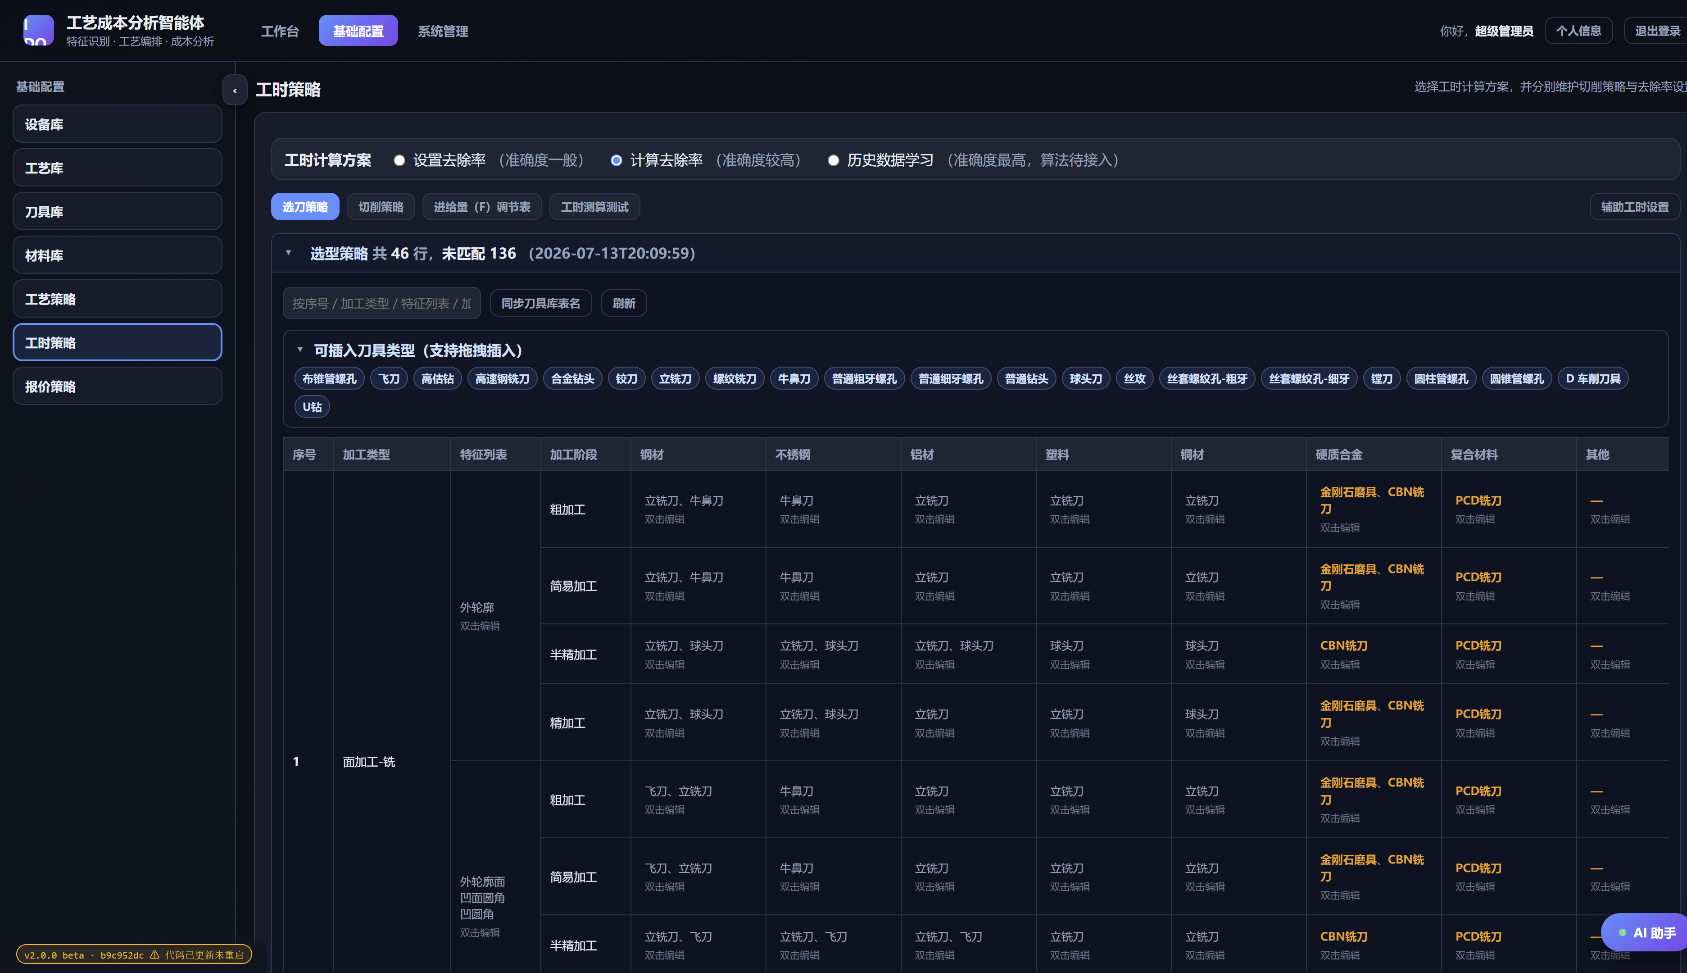The image size is (1687, 973).
Task: Switch to the 切削策略 tab
Action: (x=381, y=207)
